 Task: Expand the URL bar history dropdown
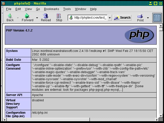click(x=110, y=18)
